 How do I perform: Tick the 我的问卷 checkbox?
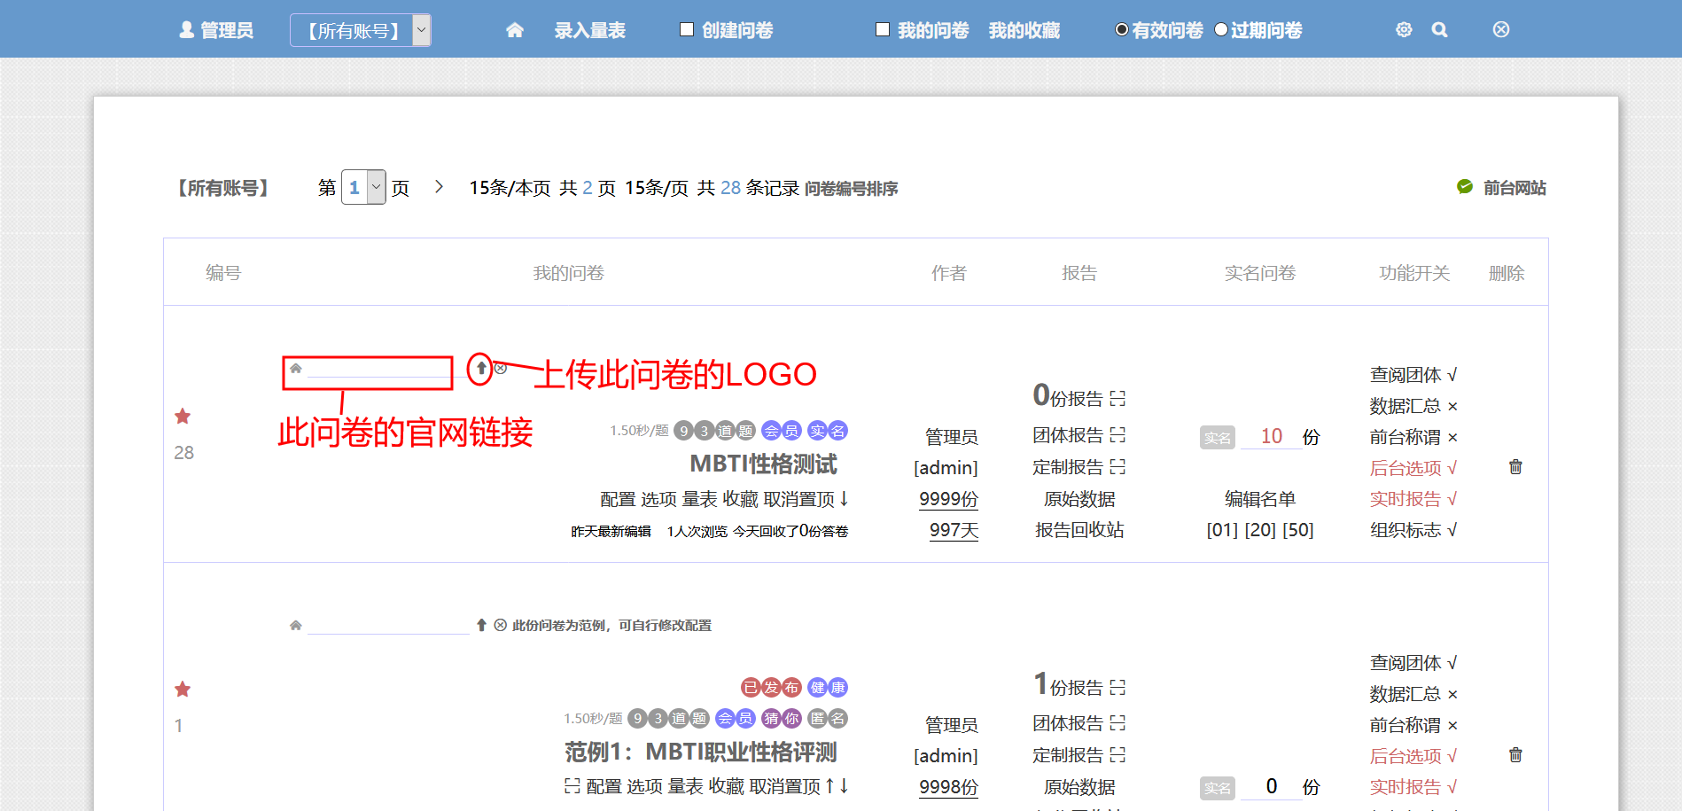tap(883, 29)
